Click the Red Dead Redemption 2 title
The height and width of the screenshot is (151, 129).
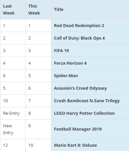click(79, 26)
